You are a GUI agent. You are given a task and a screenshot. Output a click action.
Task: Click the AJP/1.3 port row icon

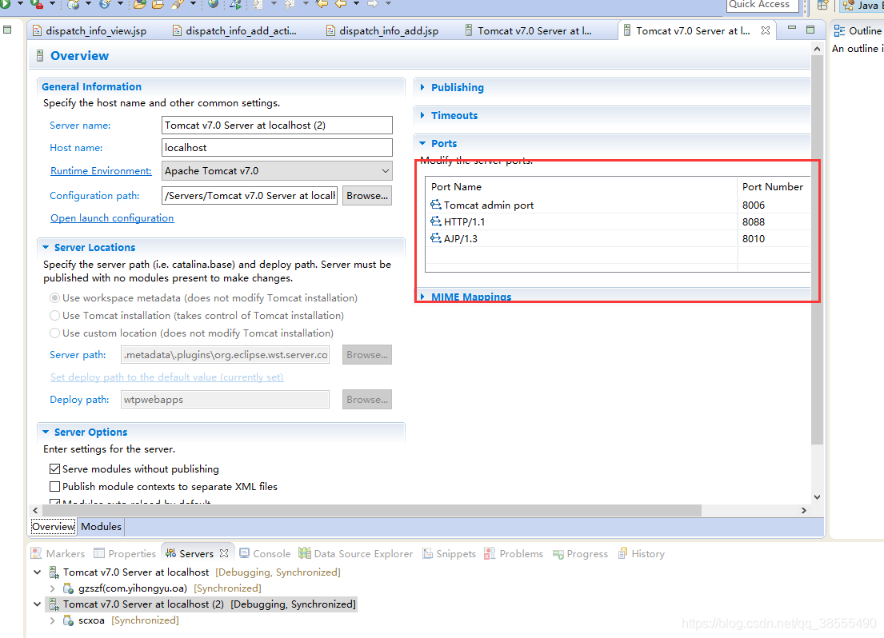pyautogui.click(x=436, y=238)
